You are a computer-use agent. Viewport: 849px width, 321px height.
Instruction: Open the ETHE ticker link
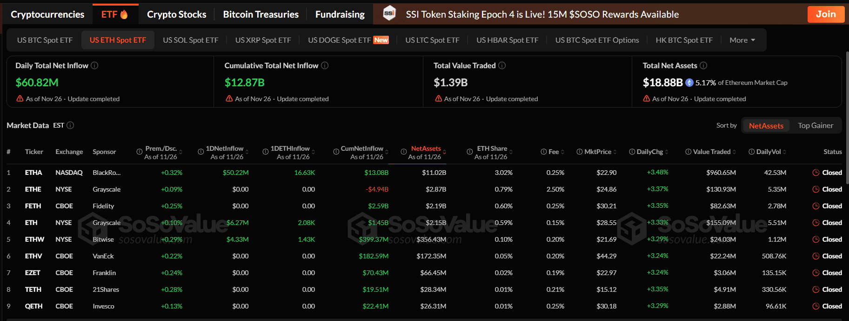pyautogui.click(x=33, y=189)
